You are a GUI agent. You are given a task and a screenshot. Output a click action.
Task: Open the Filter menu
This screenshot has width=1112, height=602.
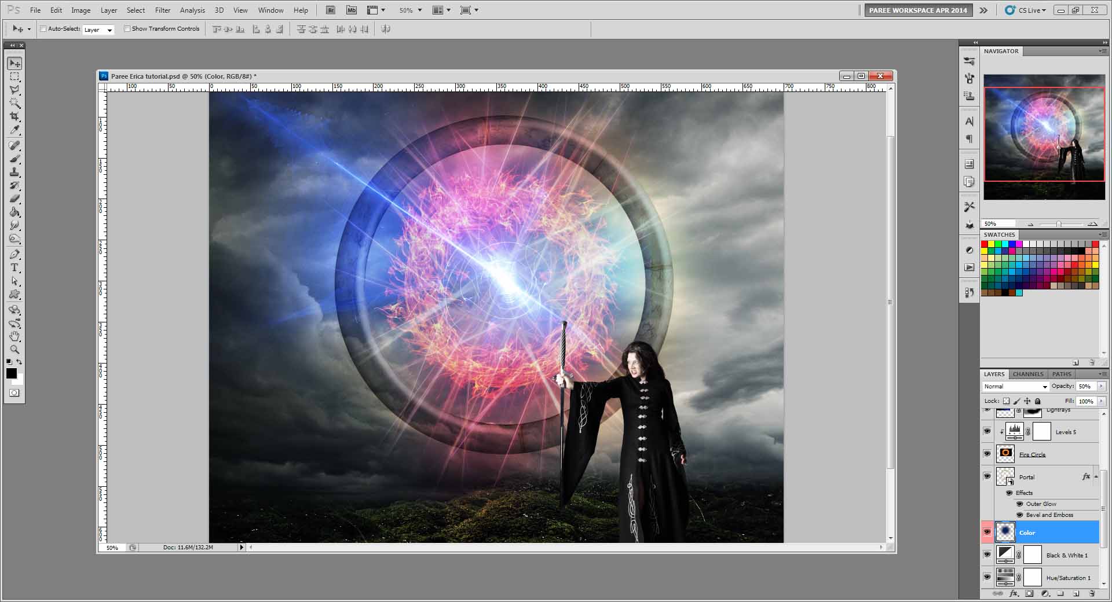162,10
